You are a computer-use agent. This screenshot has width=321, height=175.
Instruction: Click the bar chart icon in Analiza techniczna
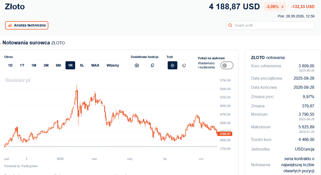click(10, 25)
